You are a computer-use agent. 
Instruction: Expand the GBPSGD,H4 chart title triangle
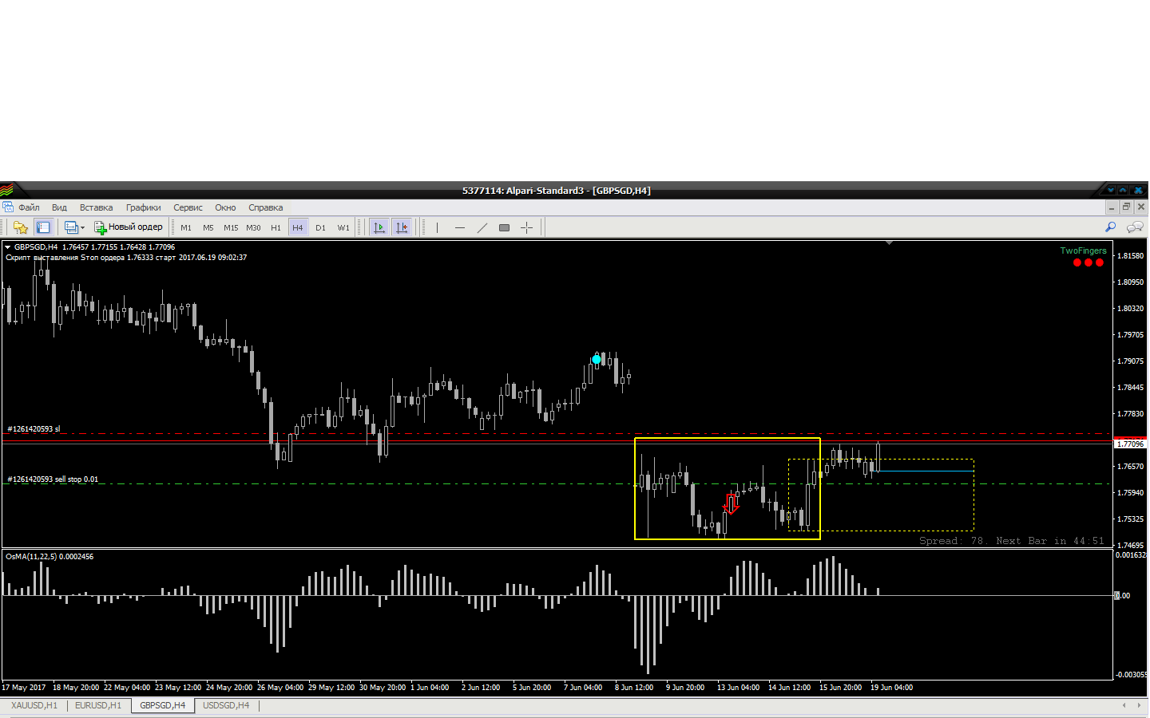(x=7, y=247)
